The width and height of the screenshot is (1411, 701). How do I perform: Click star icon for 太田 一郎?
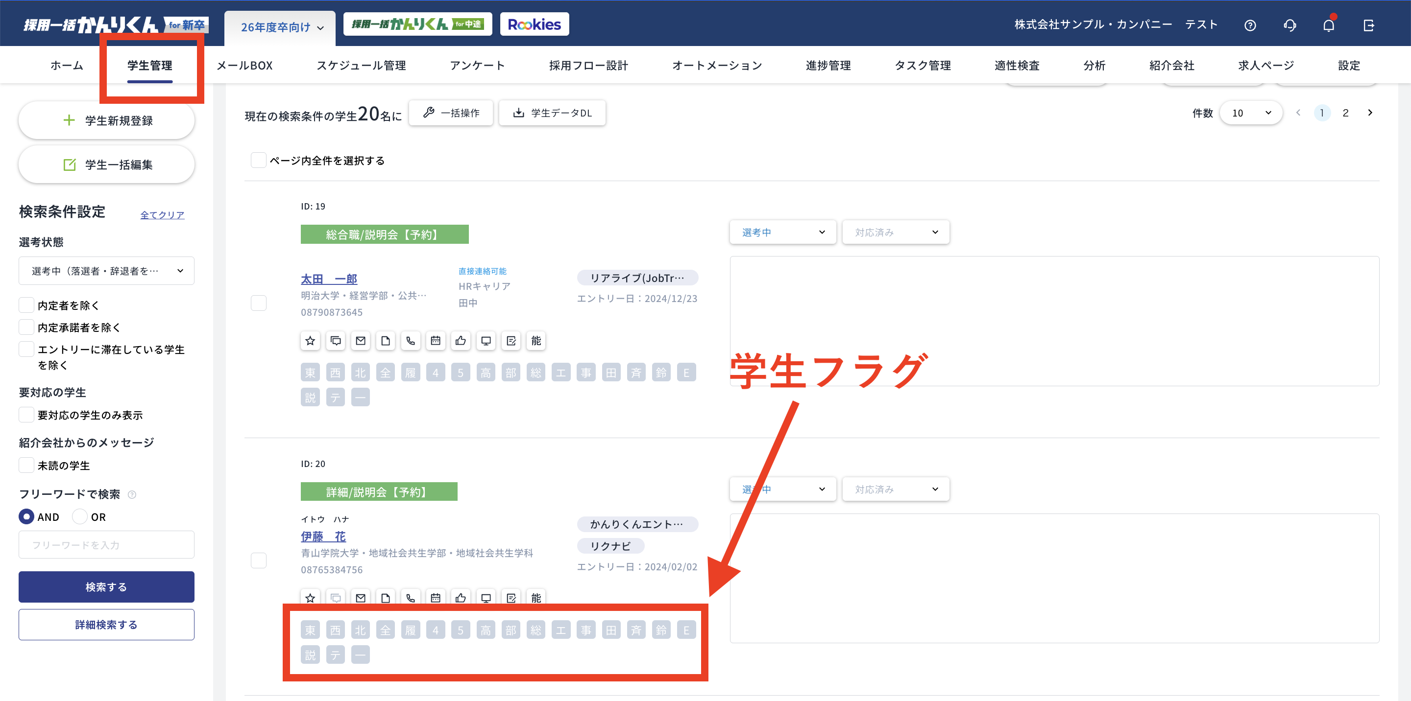click(310, 341)
